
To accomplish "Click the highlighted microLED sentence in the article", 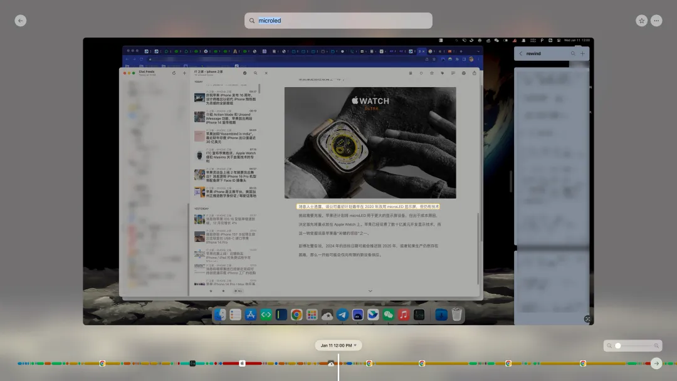I will 369,207.
